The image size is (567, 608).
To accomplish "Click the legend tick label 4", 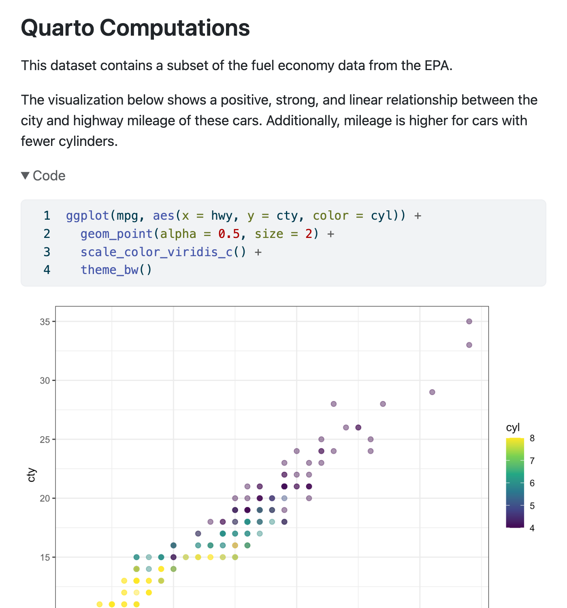I will pos(532,528).
